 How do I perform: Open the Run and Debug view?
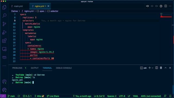[x=4, y=32]
